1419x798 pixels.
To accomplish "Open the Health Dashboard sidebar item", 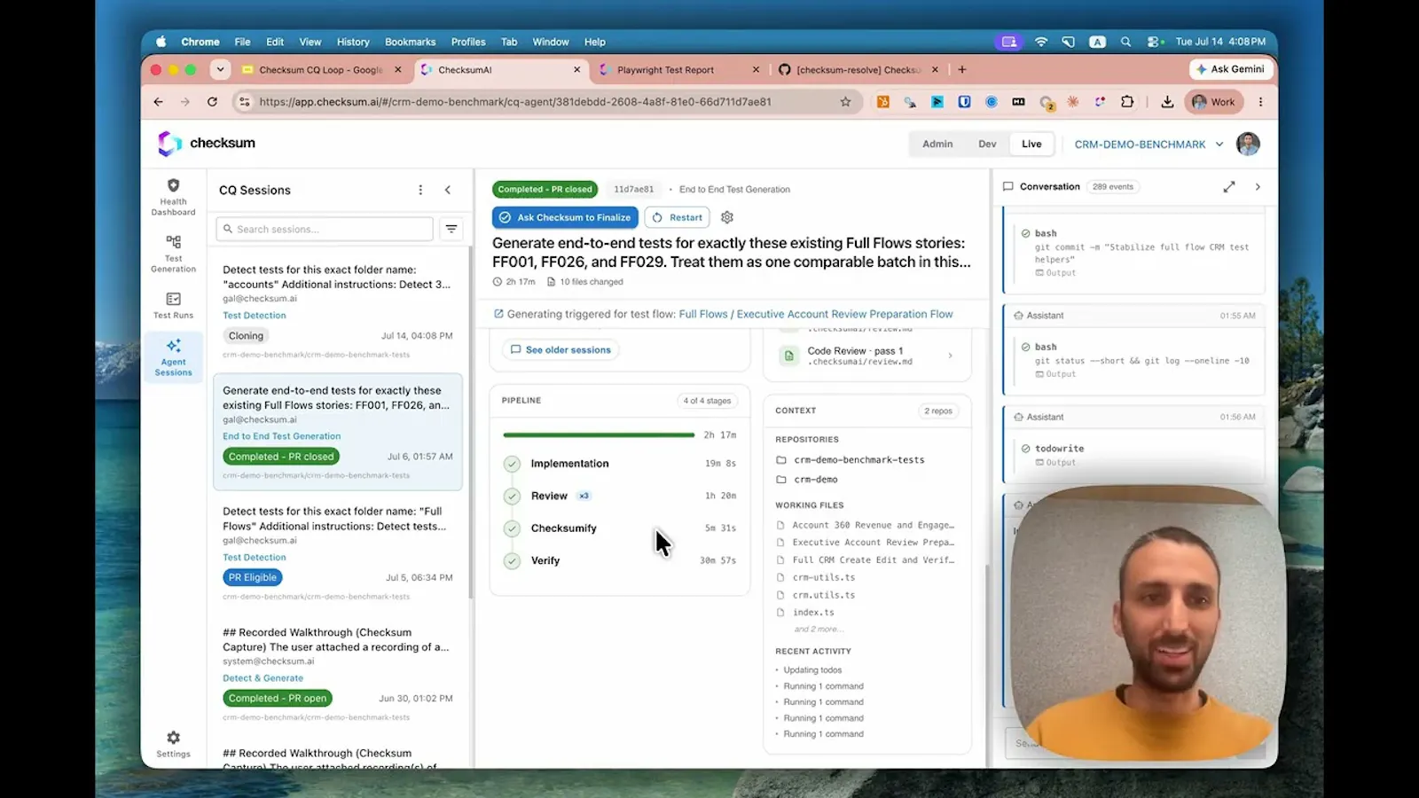I will point(173,197).
